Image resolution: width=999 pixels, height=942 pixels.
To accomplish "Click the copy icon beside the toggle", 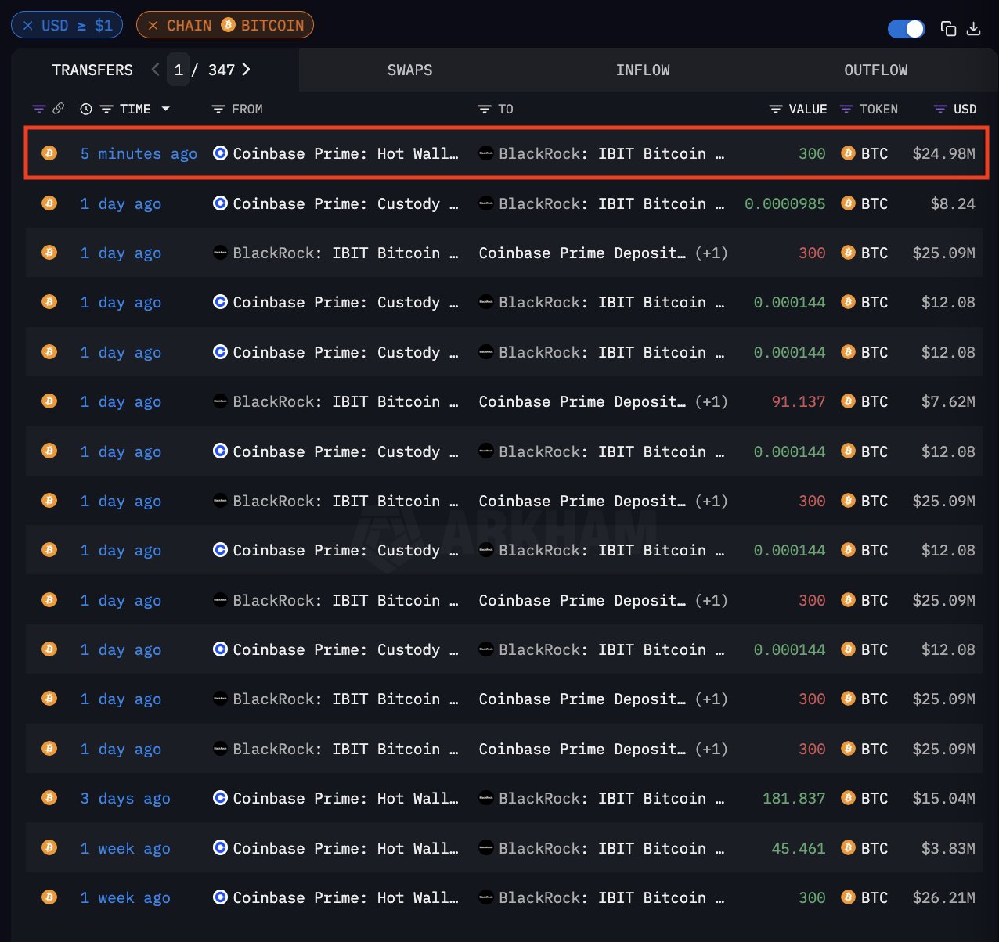I will [948, 29].
